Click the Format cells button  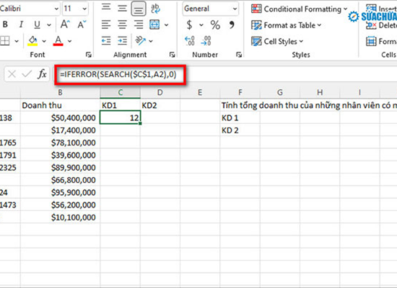coord(381,41)
